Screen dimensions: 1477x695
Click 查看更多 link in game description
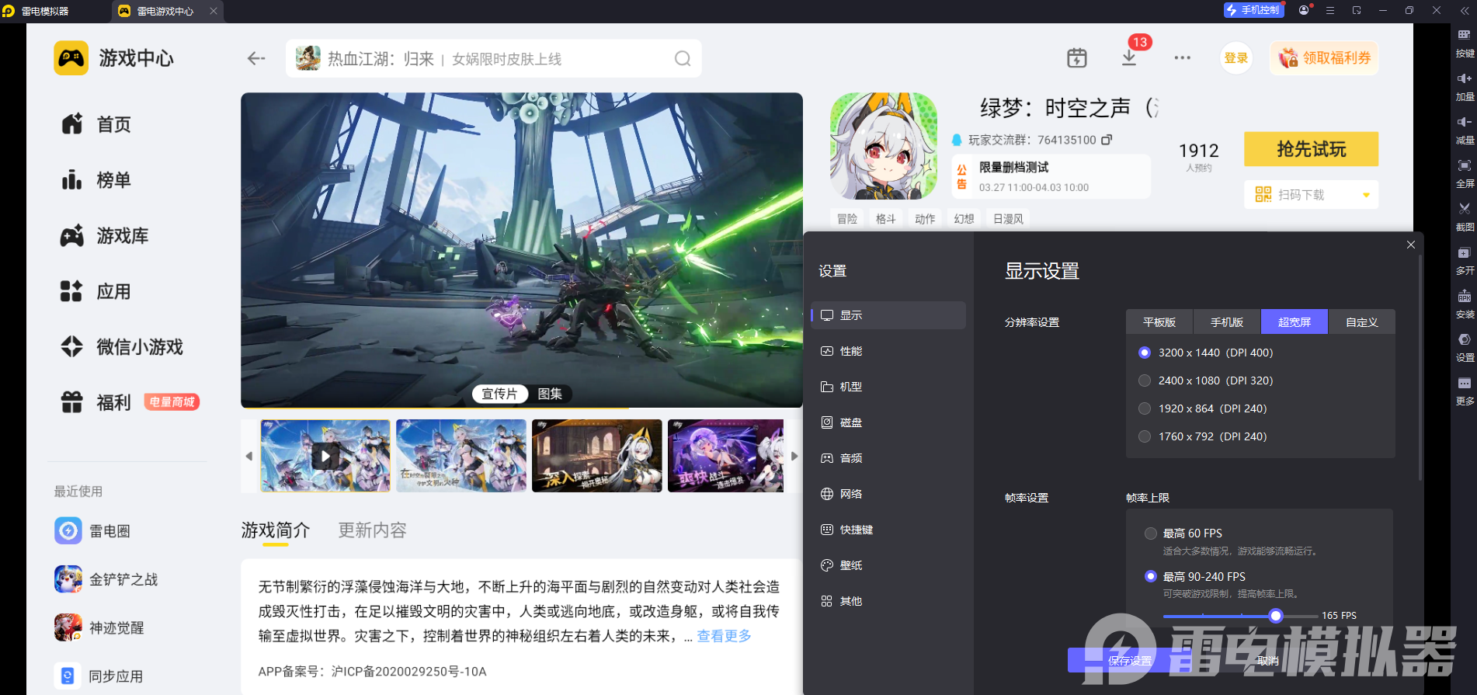[x=725, y=636]
